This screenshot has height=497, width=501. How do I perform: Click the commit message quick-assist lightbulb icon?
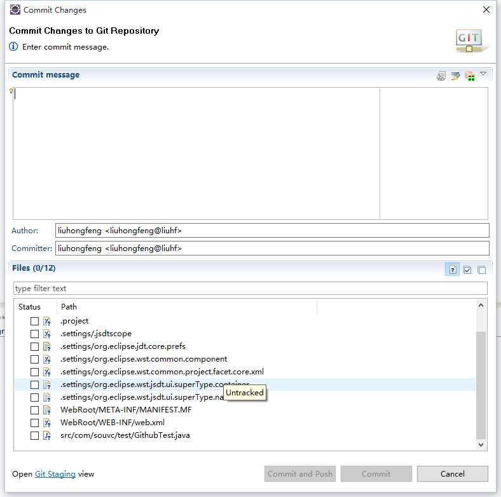[x=11, y=91]
